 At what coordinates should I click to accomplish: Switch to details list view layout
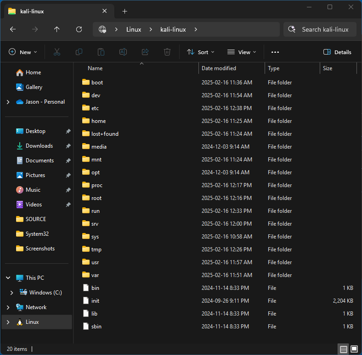tap(343, 349)
